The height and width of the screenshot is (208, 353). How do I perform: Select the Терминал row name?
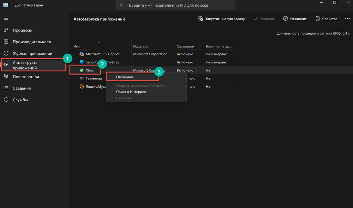click(x=93, y=78)
